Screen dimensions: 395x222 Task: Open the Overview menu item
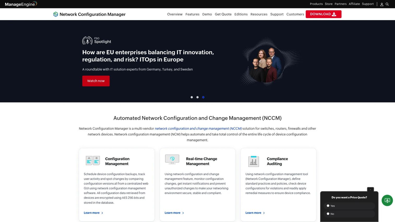click(x=175, y=14)
